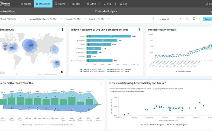
Task: Click the Lab icon
Action: (x=121, y=4)
